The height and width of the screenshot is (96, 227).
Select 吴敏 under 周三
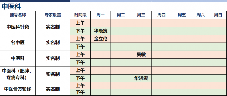click(x=141, y=55)
